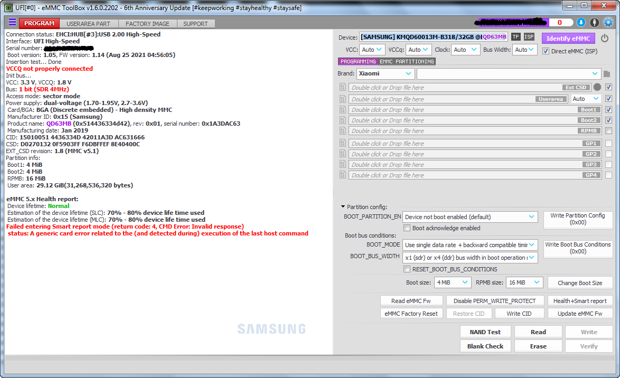This screenshot has width=620, height=378.
Task: Click the file icon on the GP3 row
Action: click(x=342, y=165)
